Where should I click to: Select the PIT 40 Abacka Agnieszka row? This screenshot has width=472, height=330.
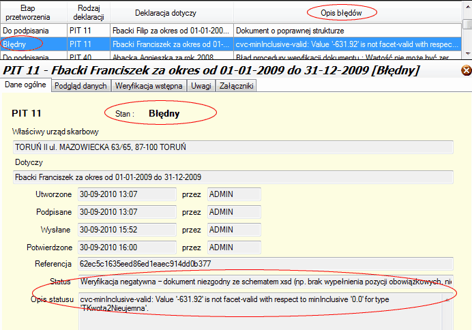tap(171, 58)
